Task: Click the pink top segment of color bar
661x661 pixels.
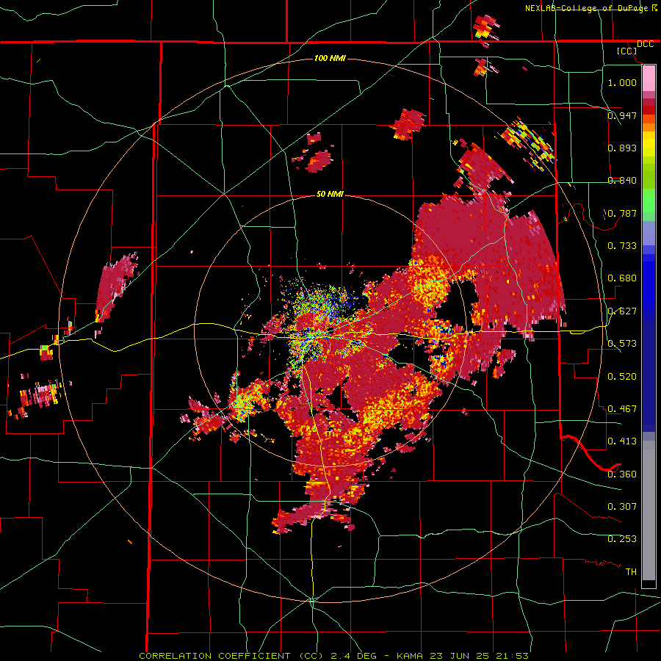Action: point(649,78)
